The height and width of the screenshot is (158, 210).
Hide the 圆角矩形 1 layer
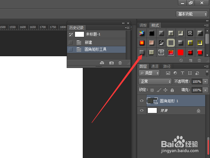click(x=142, y=101)
